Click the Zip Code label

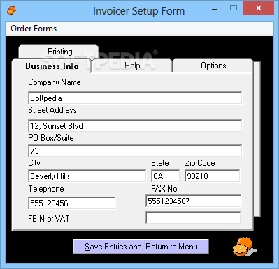click(199, 163)
